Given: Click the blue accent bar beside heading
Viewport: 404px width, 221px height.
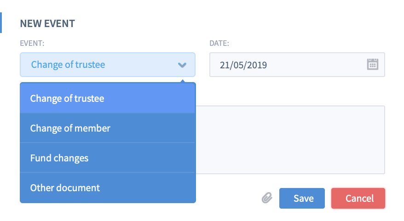Looking at the screenshot, I should point(1,22).
